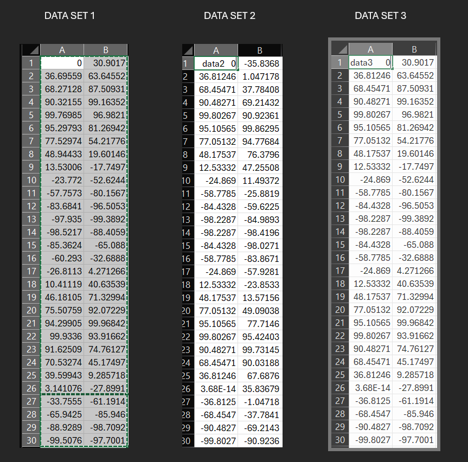Screen dimensions: 468x462
Task: Select the cell showing 3.68E-14 in Data Set 2
Action: (216, 388)
